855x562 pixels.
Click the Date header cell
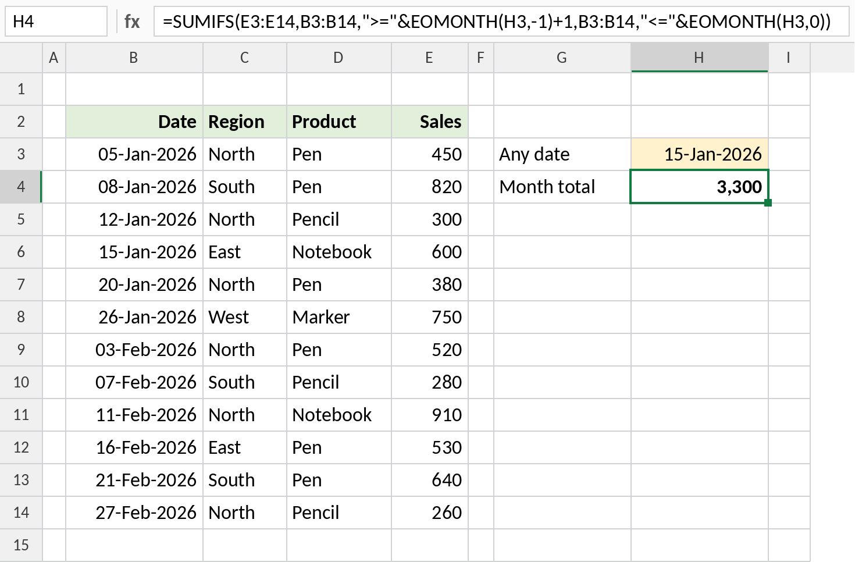coord(134,122)
